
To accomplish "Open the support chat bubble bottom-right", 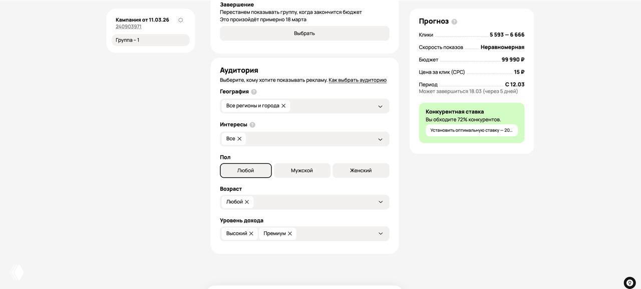I will tap(629, 282).
